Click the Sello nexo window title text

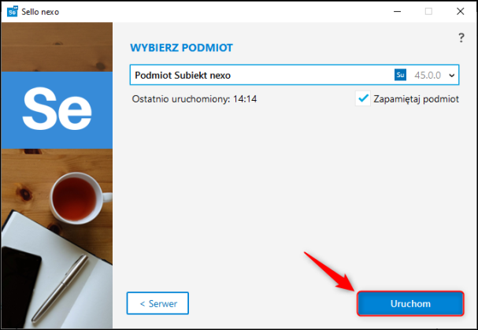(x=40, y=12)
